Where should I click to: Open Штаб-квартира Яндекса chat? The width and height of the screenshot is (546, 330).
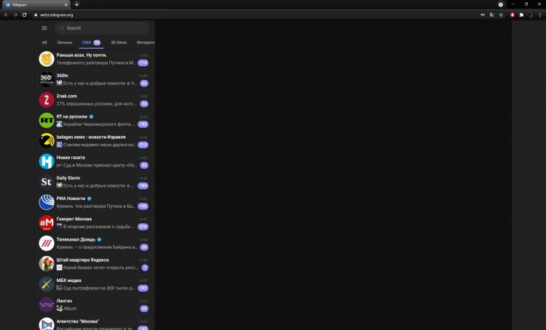pos(95,264)
